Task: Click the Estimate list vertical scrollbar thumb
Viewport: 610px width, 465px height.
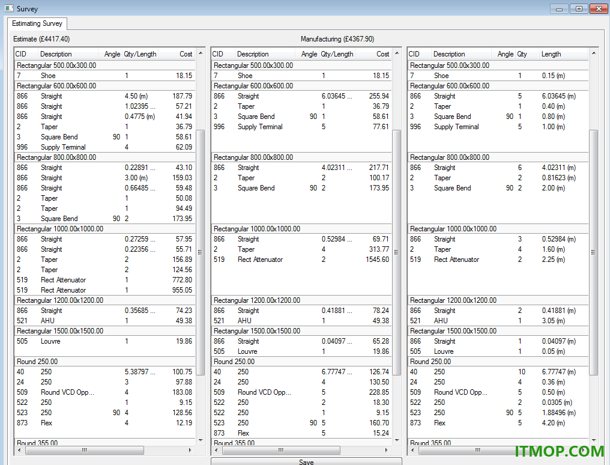Action: point(201,252)
